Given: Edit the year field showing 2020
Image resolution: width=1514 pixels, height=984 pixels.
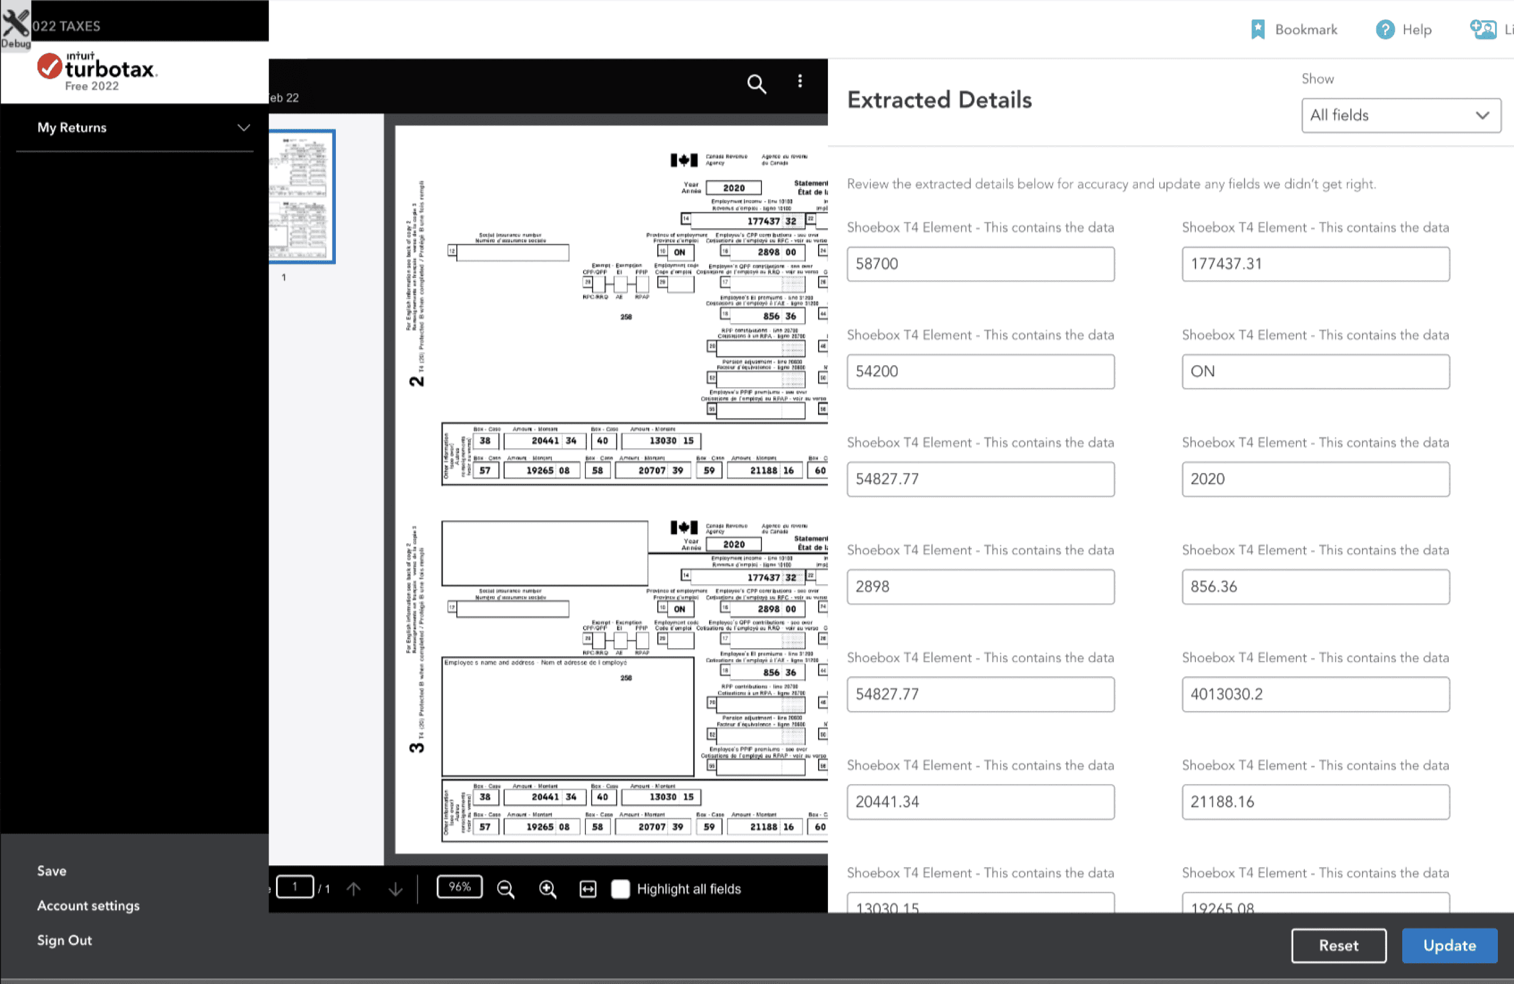Looking at the screenshot, I should (1315, 479).
